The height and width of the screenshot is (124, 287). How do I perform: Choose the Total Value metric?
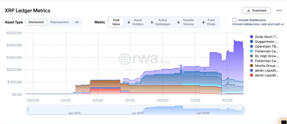click(116, 22)
